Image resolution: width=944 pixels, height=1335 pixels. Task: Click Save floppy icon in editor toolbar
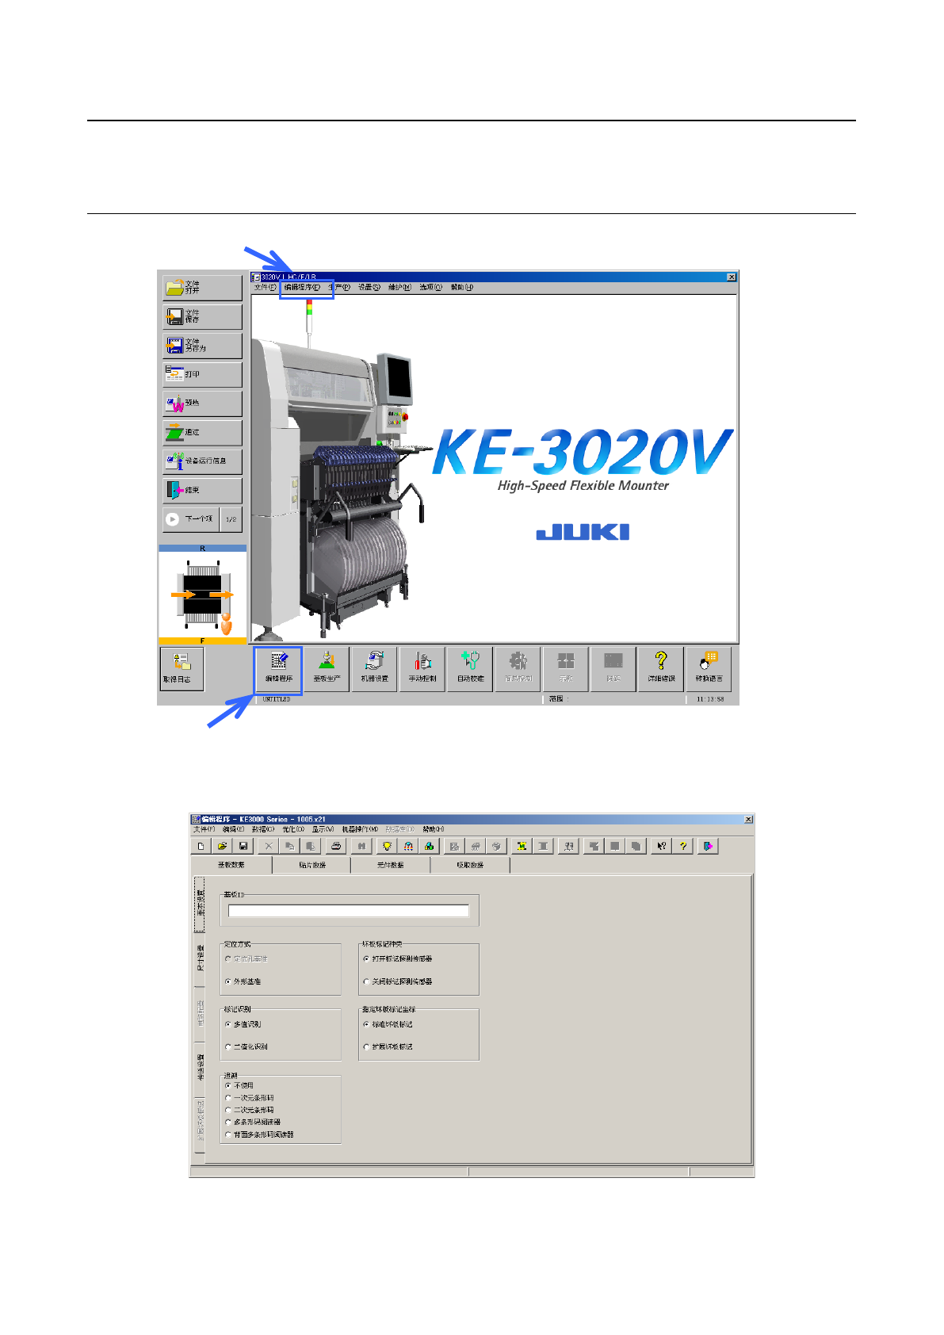click(x=243, y=846)
